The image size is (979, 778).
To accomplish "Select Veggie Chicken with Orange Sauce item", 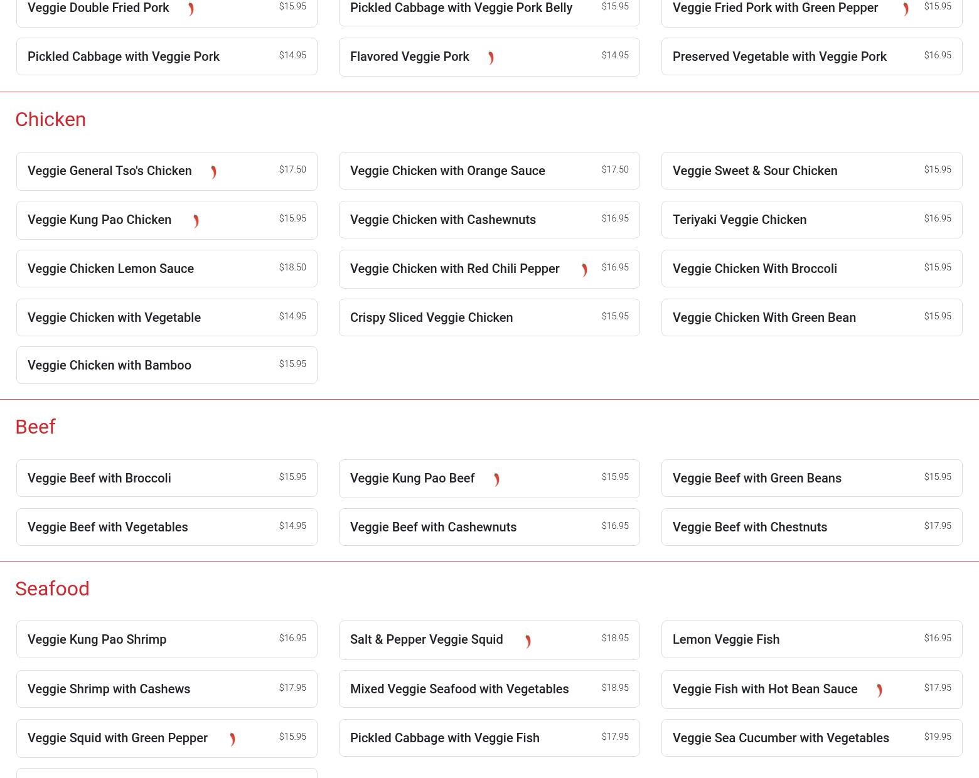I will click(x=447, y=171).
